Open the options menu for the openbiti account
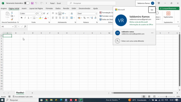Viewport: 181px width, 102px height. pyautogui.click(x=152, y=33)
